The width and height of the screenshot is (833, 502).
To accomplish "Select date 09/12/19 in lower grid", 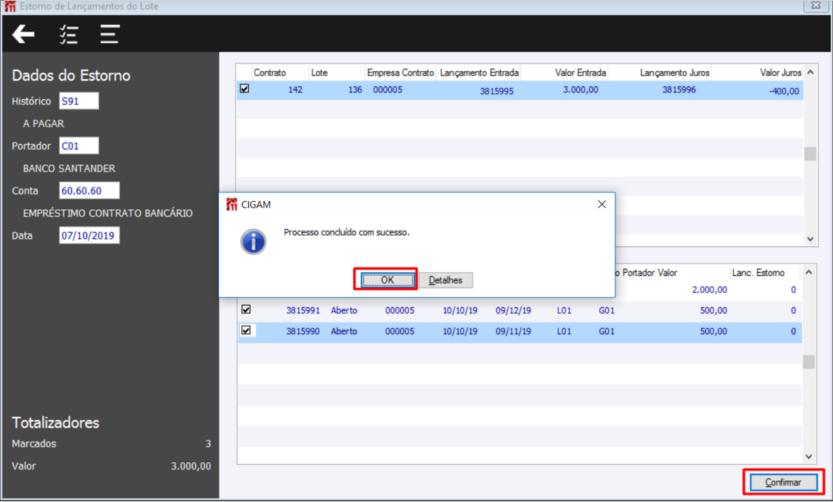I will 513,311.
